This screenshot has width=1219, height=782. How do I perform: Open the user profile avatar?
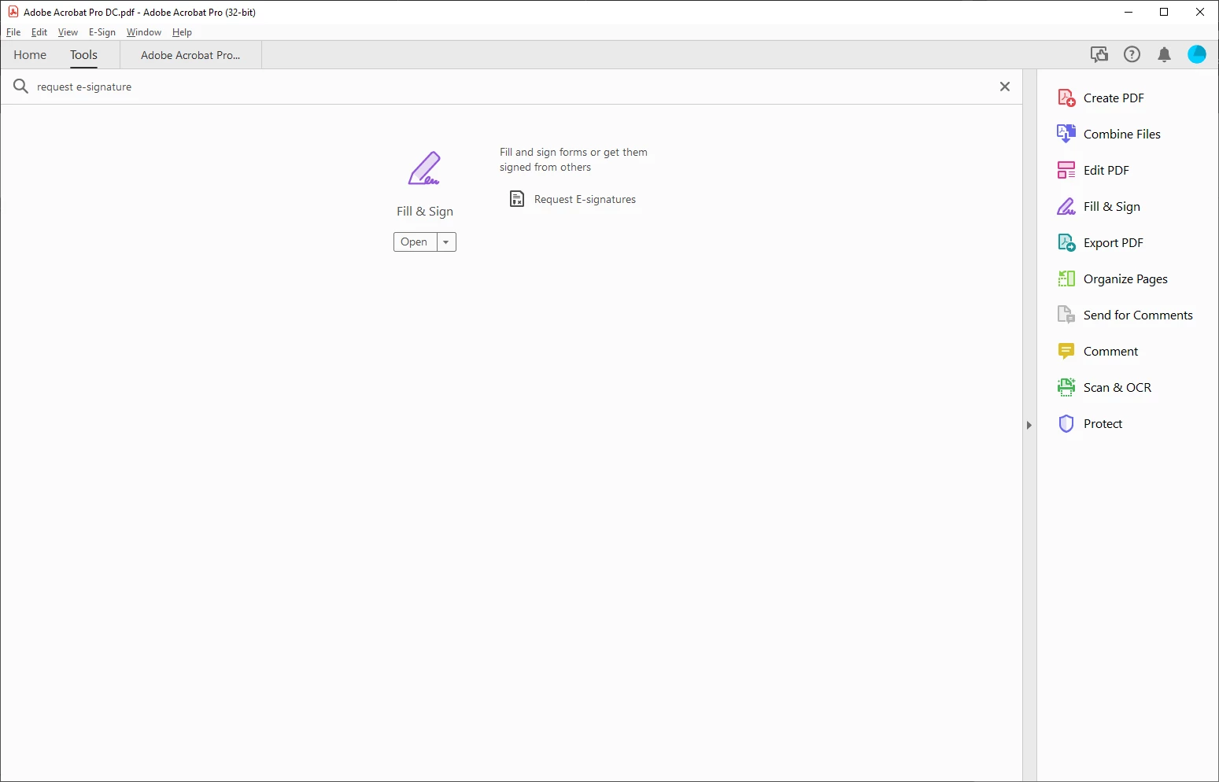tap(1197, 54)
